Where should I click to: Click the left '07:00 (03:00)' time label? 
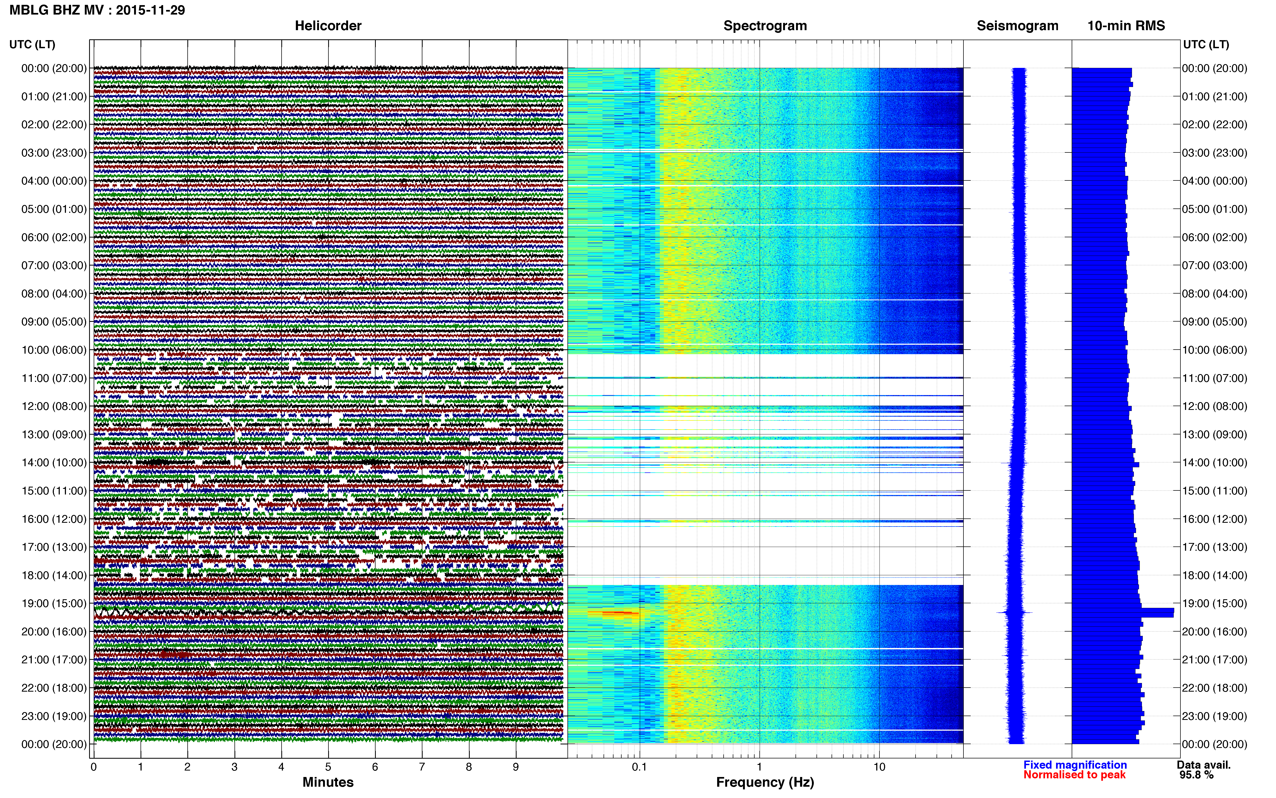(x=54, y=266)
